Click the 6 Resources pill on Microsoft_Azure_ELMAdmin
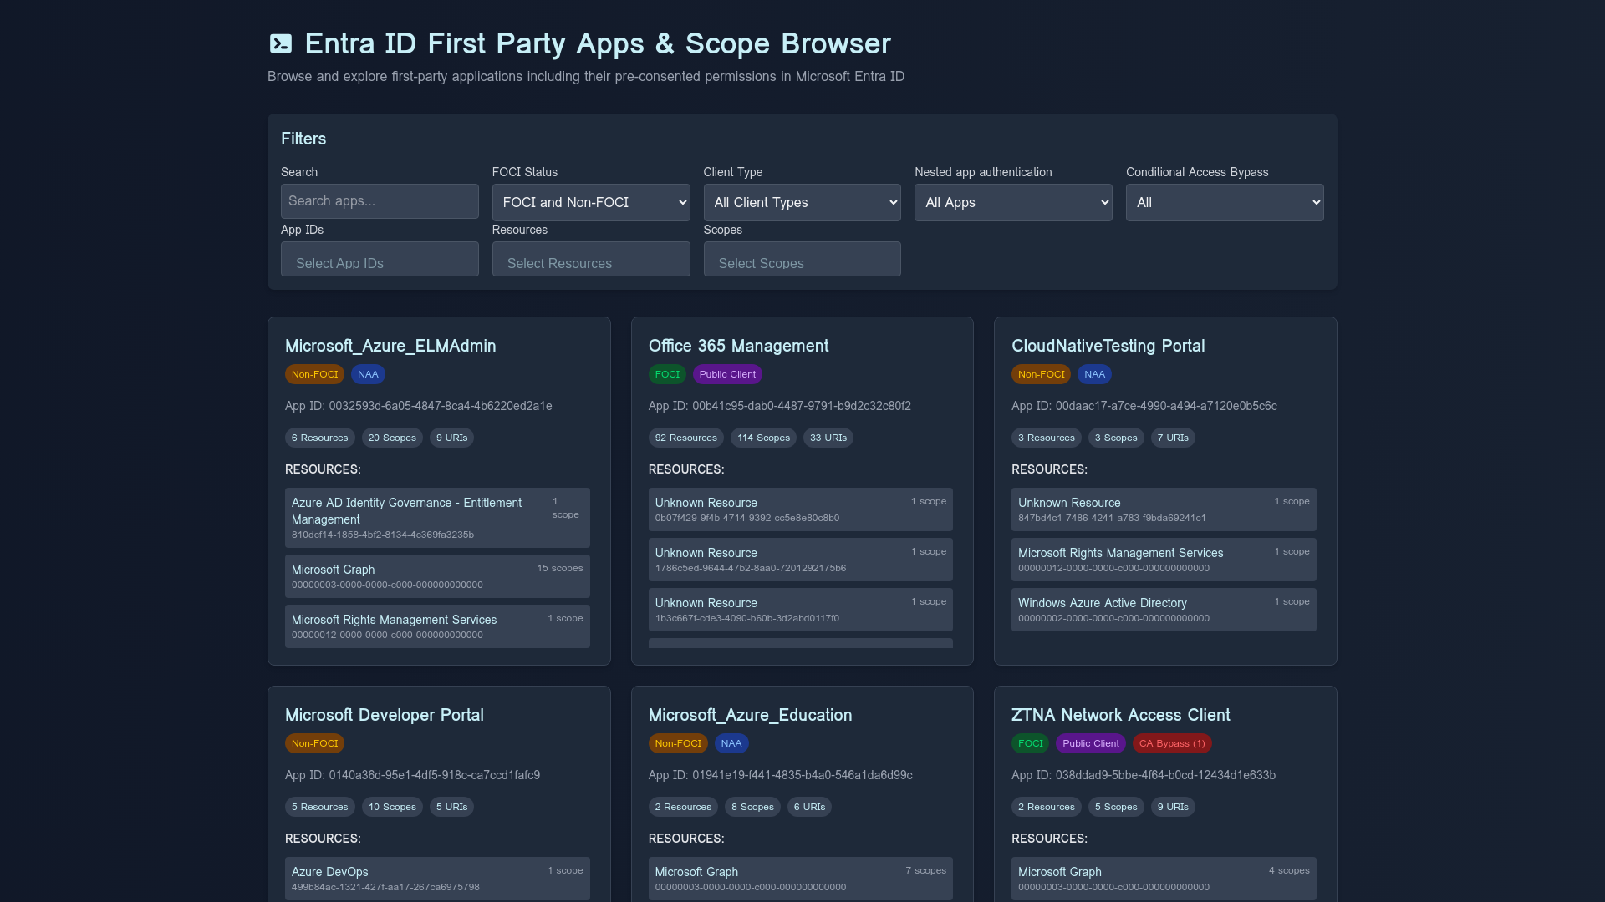Screen dimensions: 1605x902 coord(319,438)
